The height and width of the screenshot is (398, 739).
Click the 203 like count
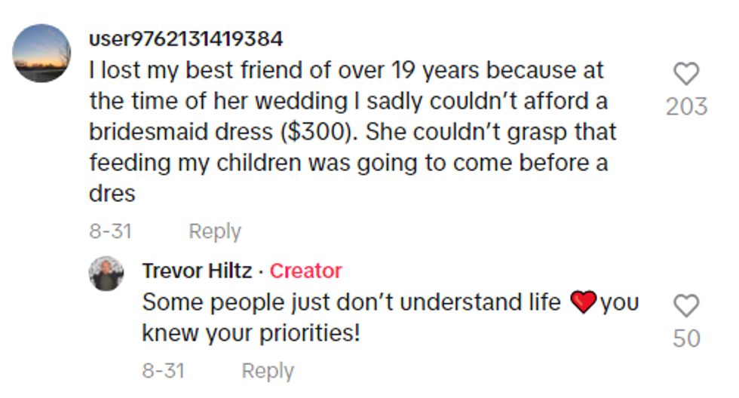(686, 107)
